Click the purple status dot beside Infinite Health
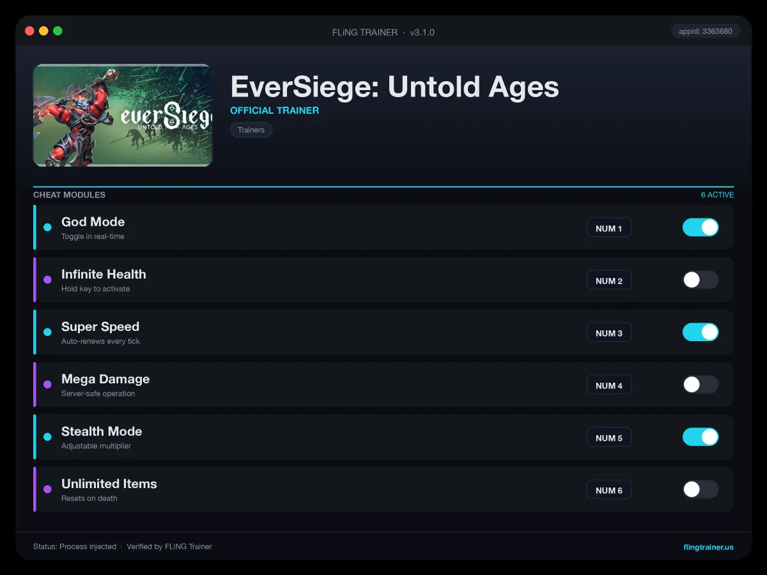Screen dimensions: 767x575 click(47, 280)
